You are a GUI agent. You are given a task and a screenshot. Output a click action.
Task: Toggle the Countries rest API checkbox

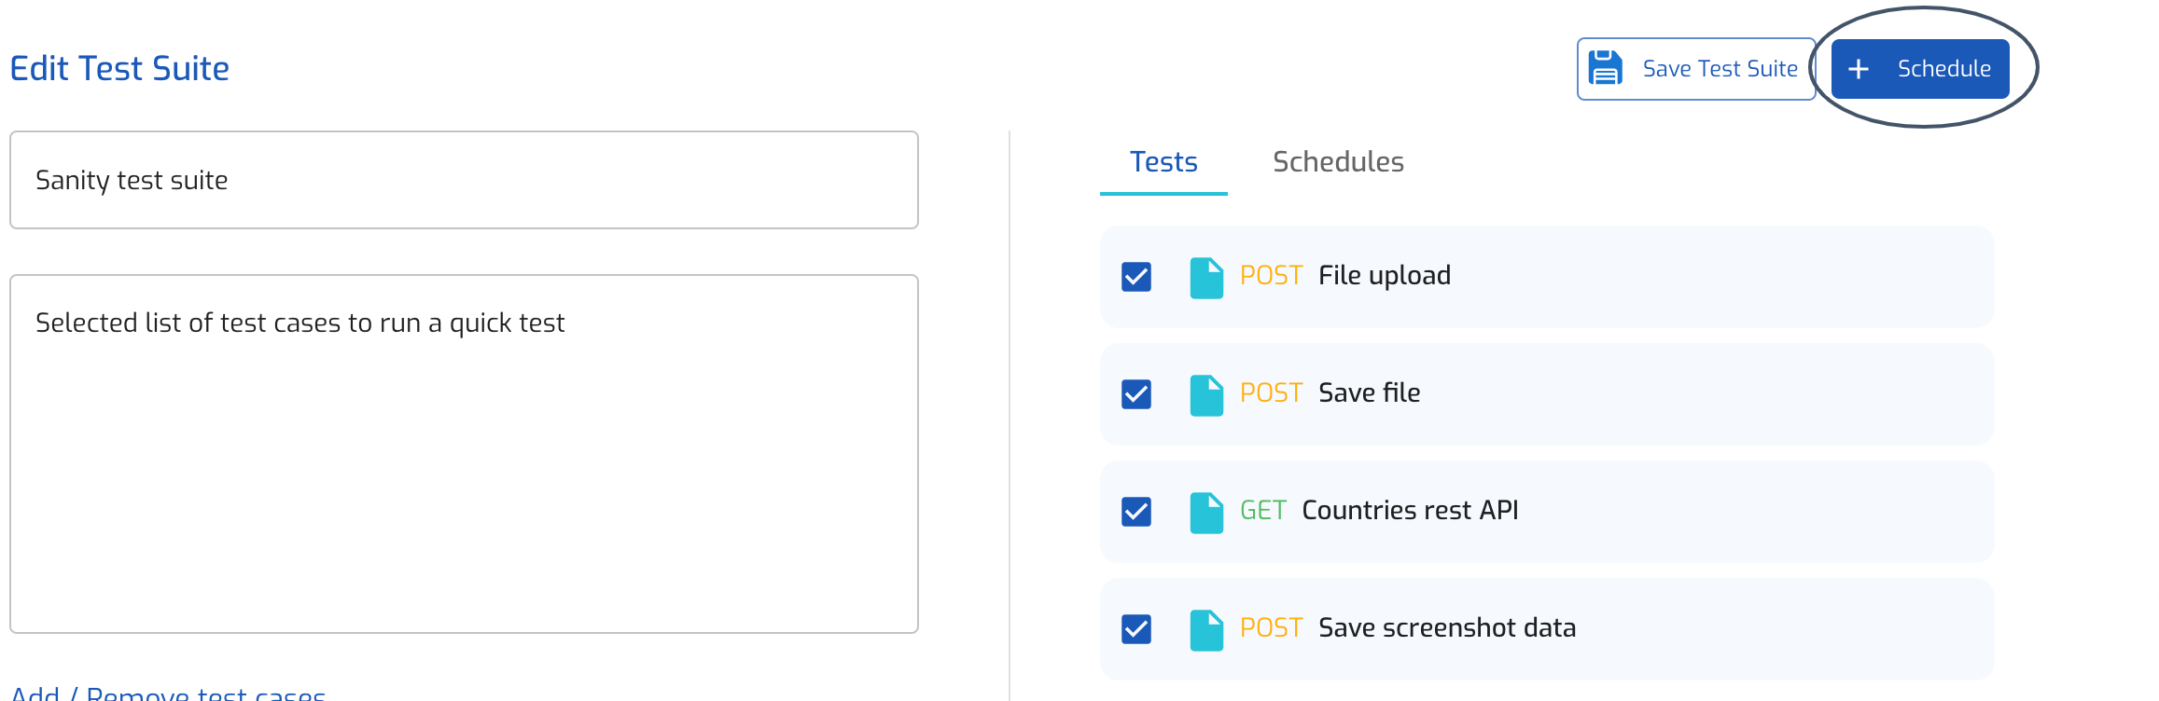[1136, 512]
